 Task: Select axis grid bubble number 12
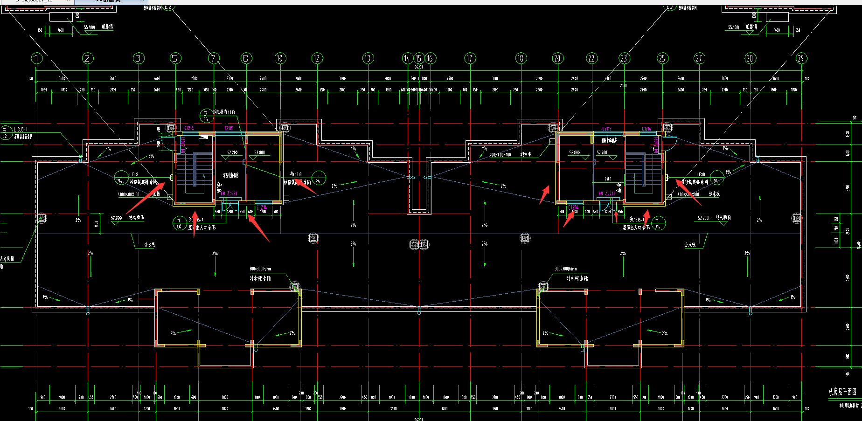(317, 58)
